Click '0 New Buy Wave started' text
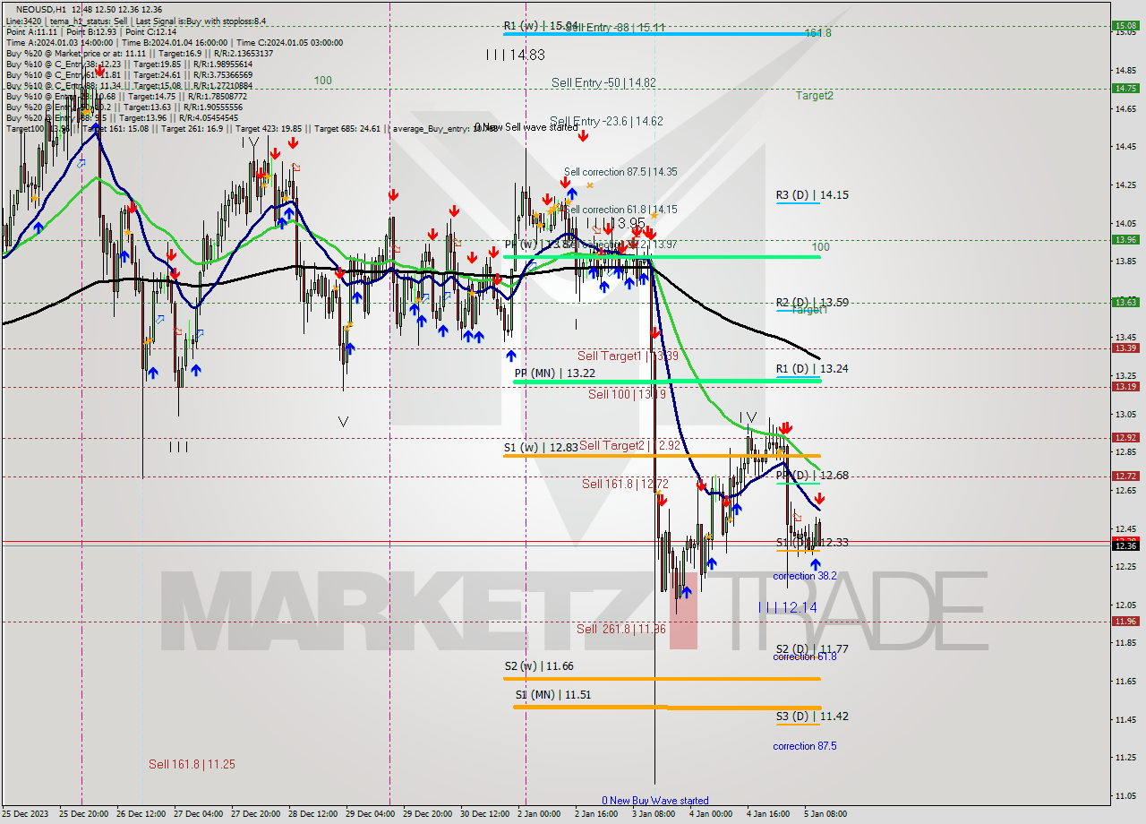The width and height of the screenshot is (1146, 824). click(x=654, y=801)
